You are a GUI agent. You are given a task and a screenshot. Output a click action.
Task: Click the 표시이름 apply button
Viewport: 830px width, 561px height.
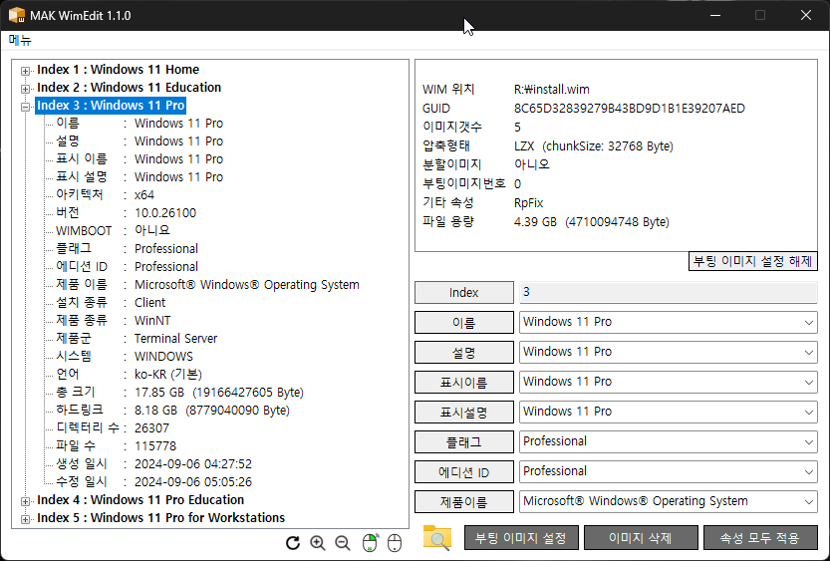[463, 382]
